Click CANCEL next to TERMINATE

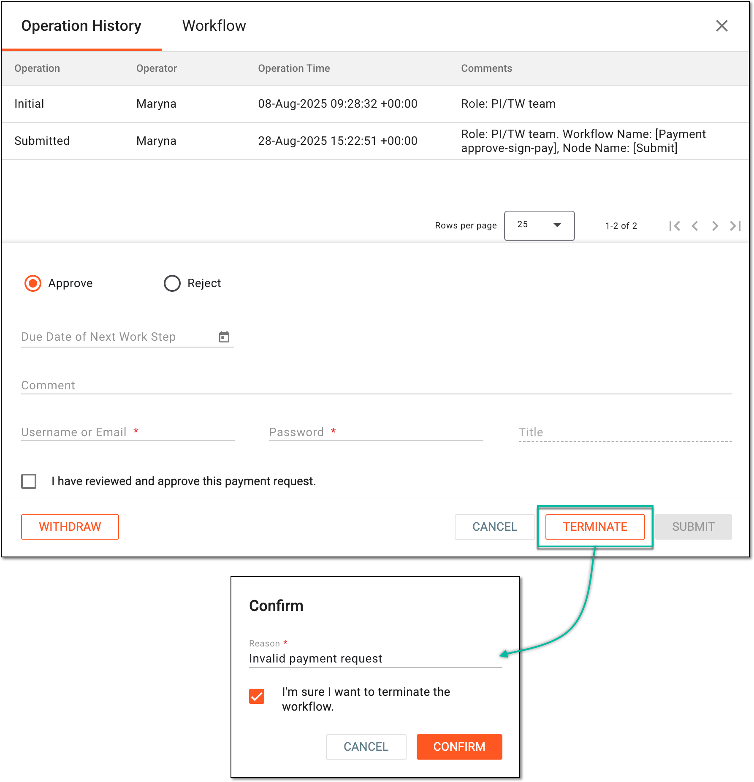[495, 527]
